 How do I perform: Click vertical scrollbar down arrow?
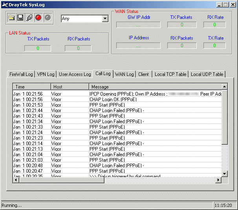[x=224, y=173]
